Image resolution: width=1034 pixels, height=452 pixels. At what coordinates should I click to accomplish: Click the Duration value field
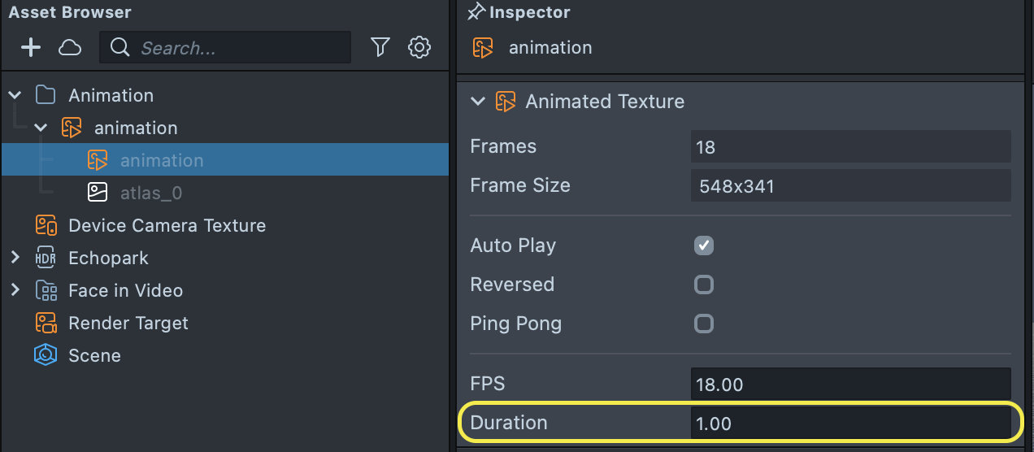coord(849,423)
